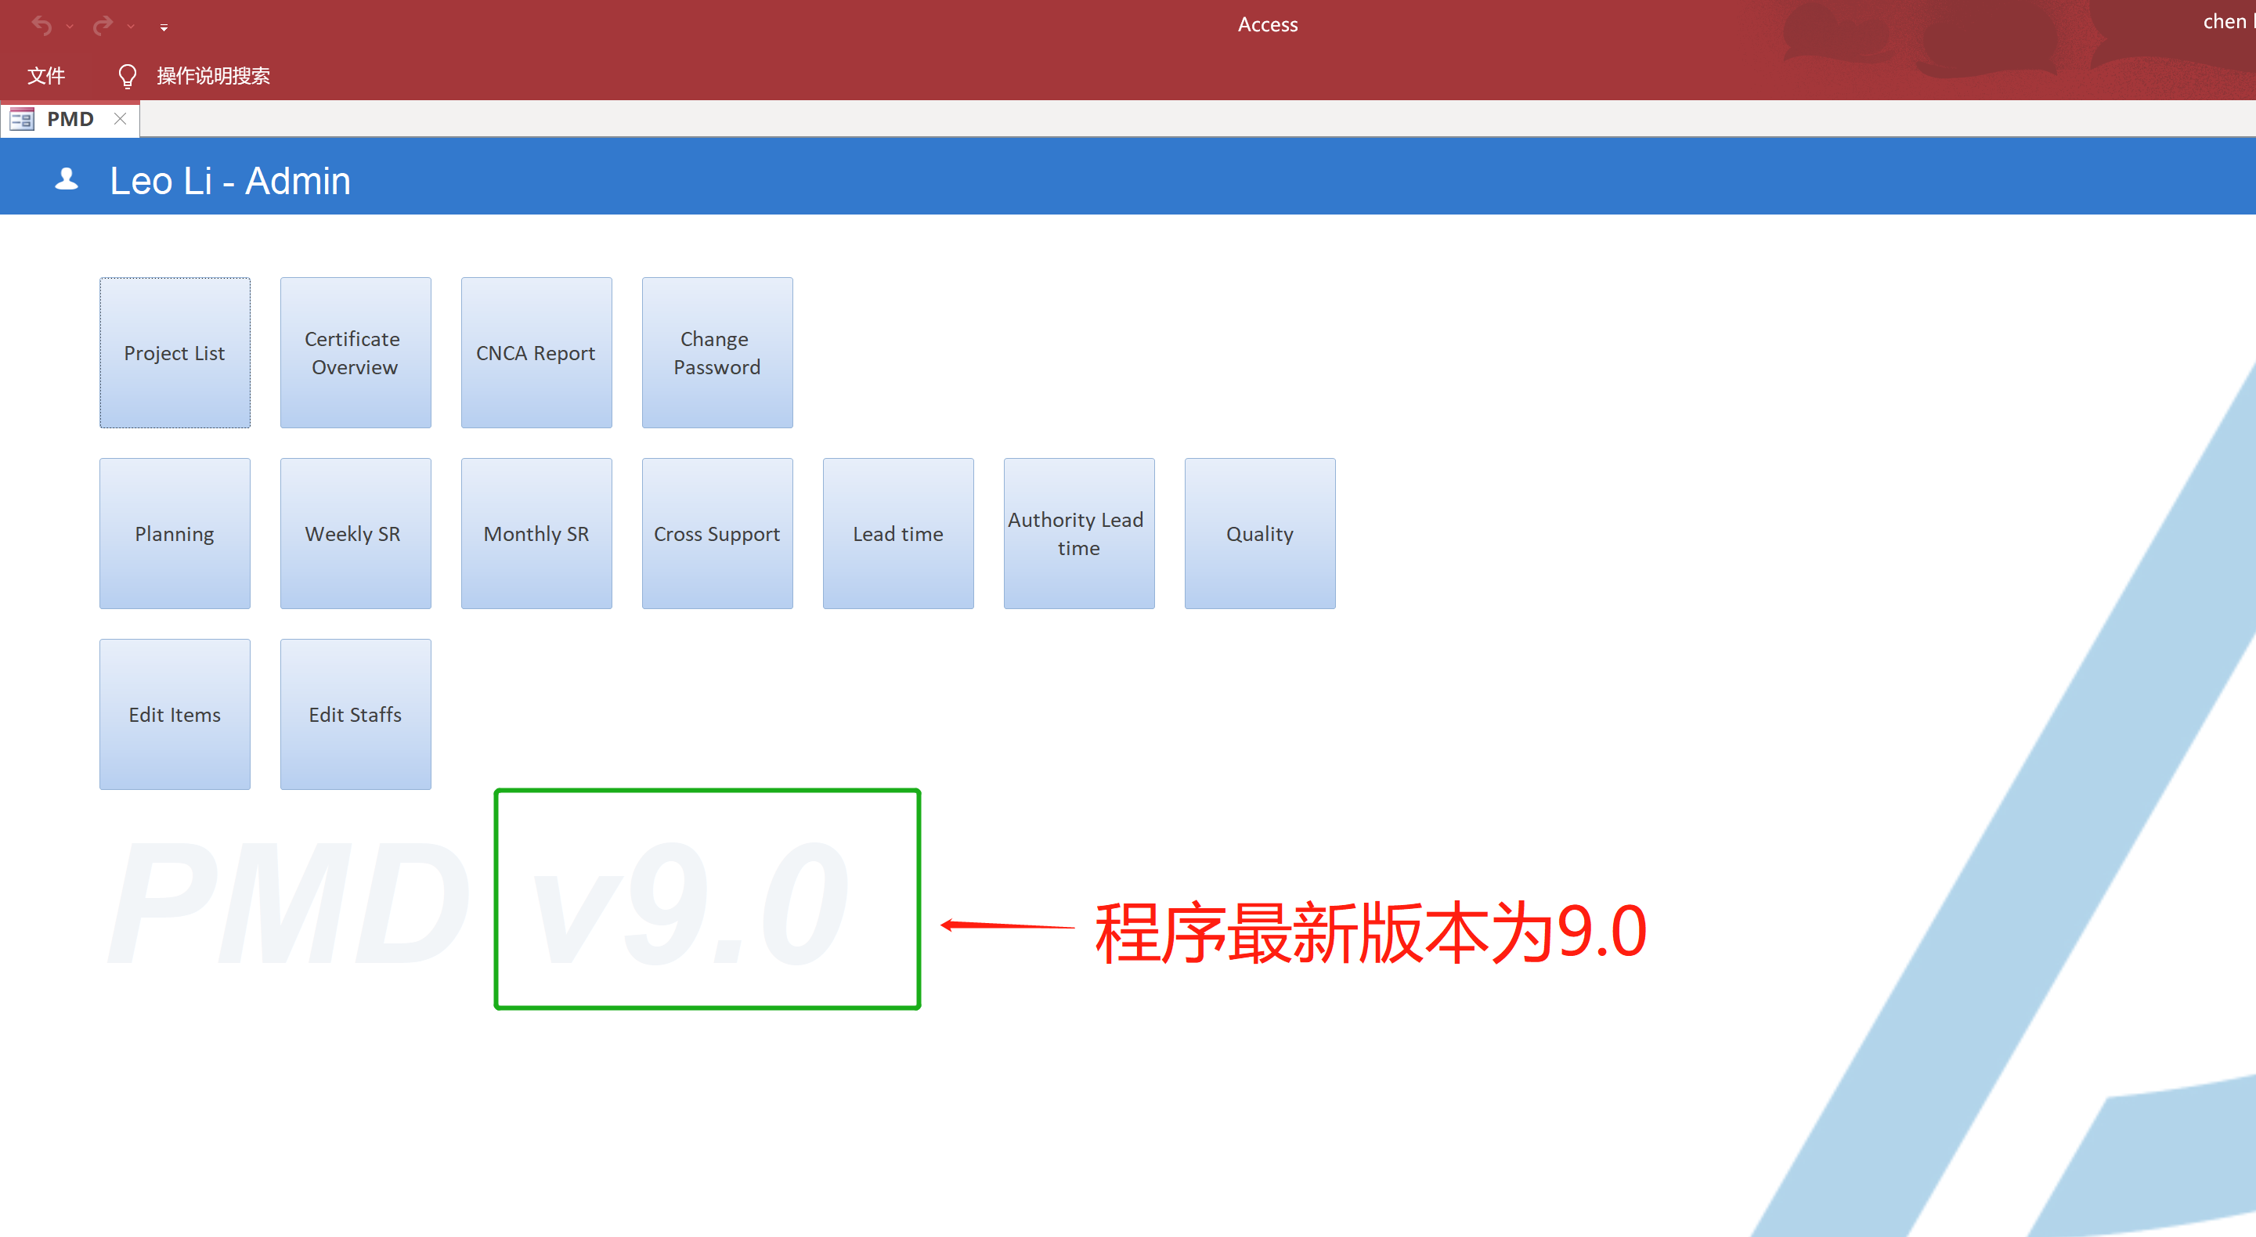
Task: Open CNCA Report module
Action: [x=536, y=352]
